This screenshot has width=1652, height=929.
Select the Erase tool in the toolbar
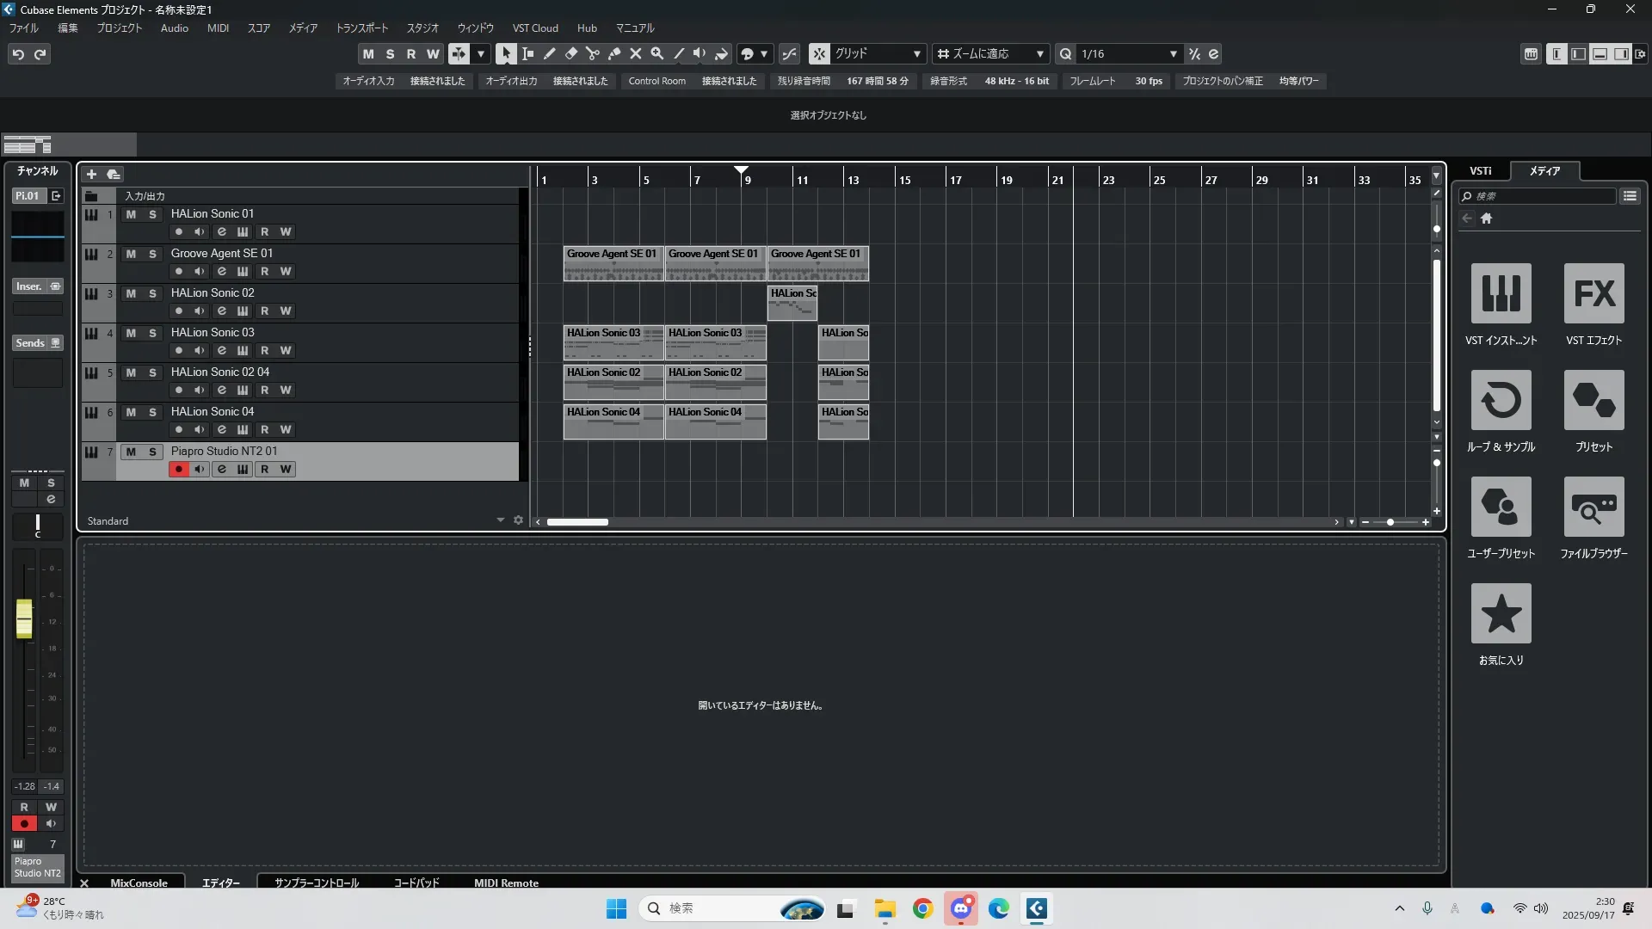tap(571, 53)
